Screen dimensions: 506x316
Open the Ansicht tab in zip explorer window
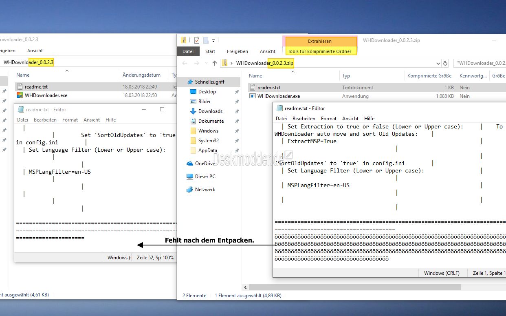[268, 51]
